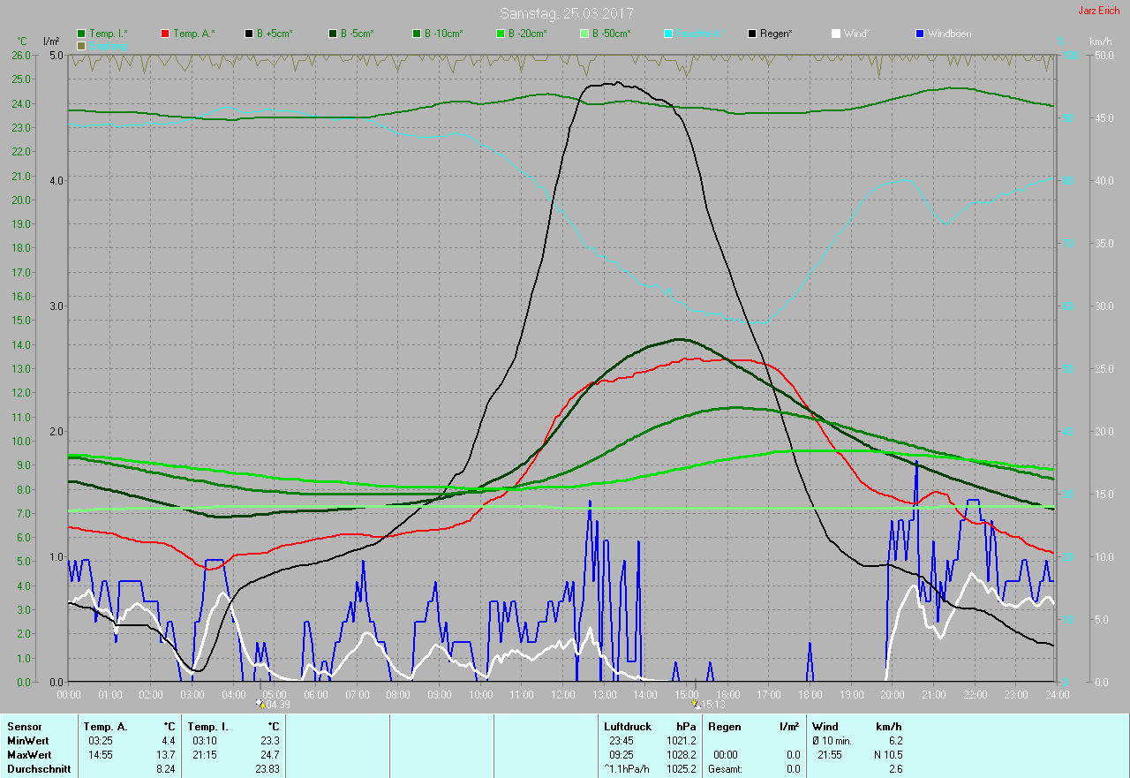
Task: Click the white Wind legend swatch
Action: point(835,34)
